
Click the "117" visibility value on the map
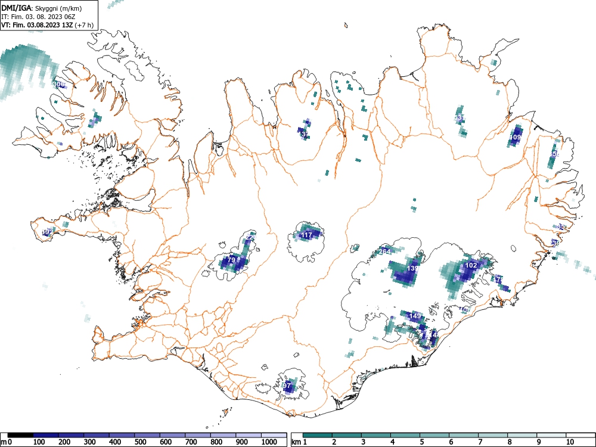click(x=306, y=235)
